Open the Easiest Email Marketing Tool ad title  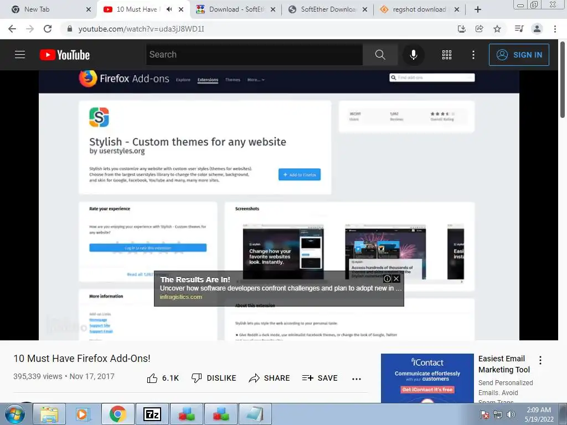pyautogui.click(x=504, y=364)
